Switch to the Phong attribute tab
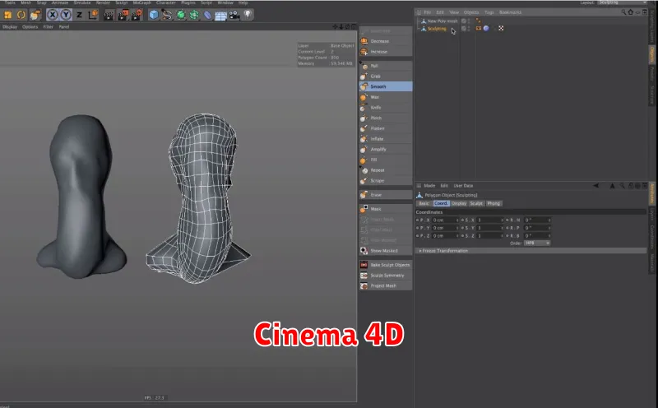The width and height of the screenshot is (658, 408). [x=493, y=203]
